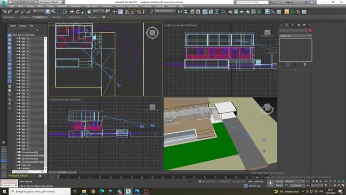346x195 pixels.
Task: Click the Scene Explorer vertical scrollbar
Action: tap(45, 103)
